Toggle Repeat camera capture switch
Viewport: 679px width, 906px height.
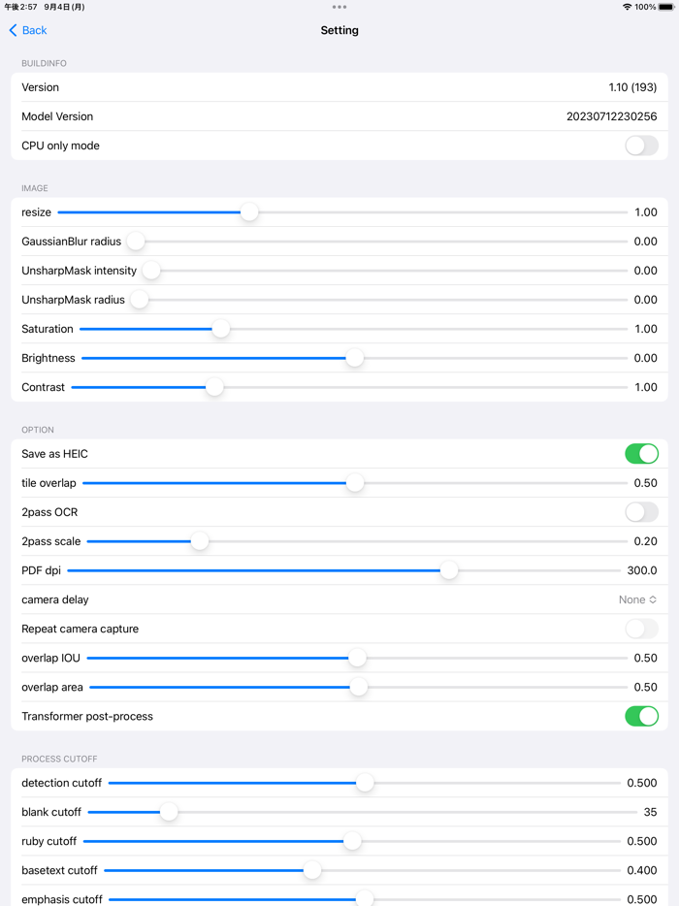pos(641,629)
